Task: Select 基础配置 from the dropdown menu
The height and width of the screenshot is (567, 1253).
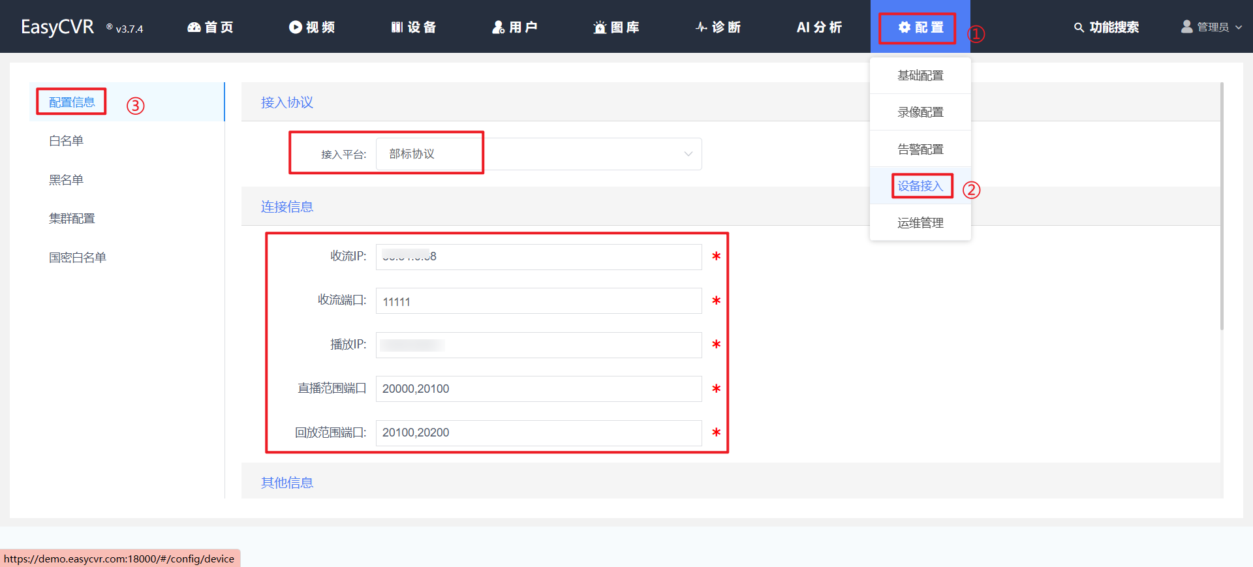Action: [x=920, y=76]
